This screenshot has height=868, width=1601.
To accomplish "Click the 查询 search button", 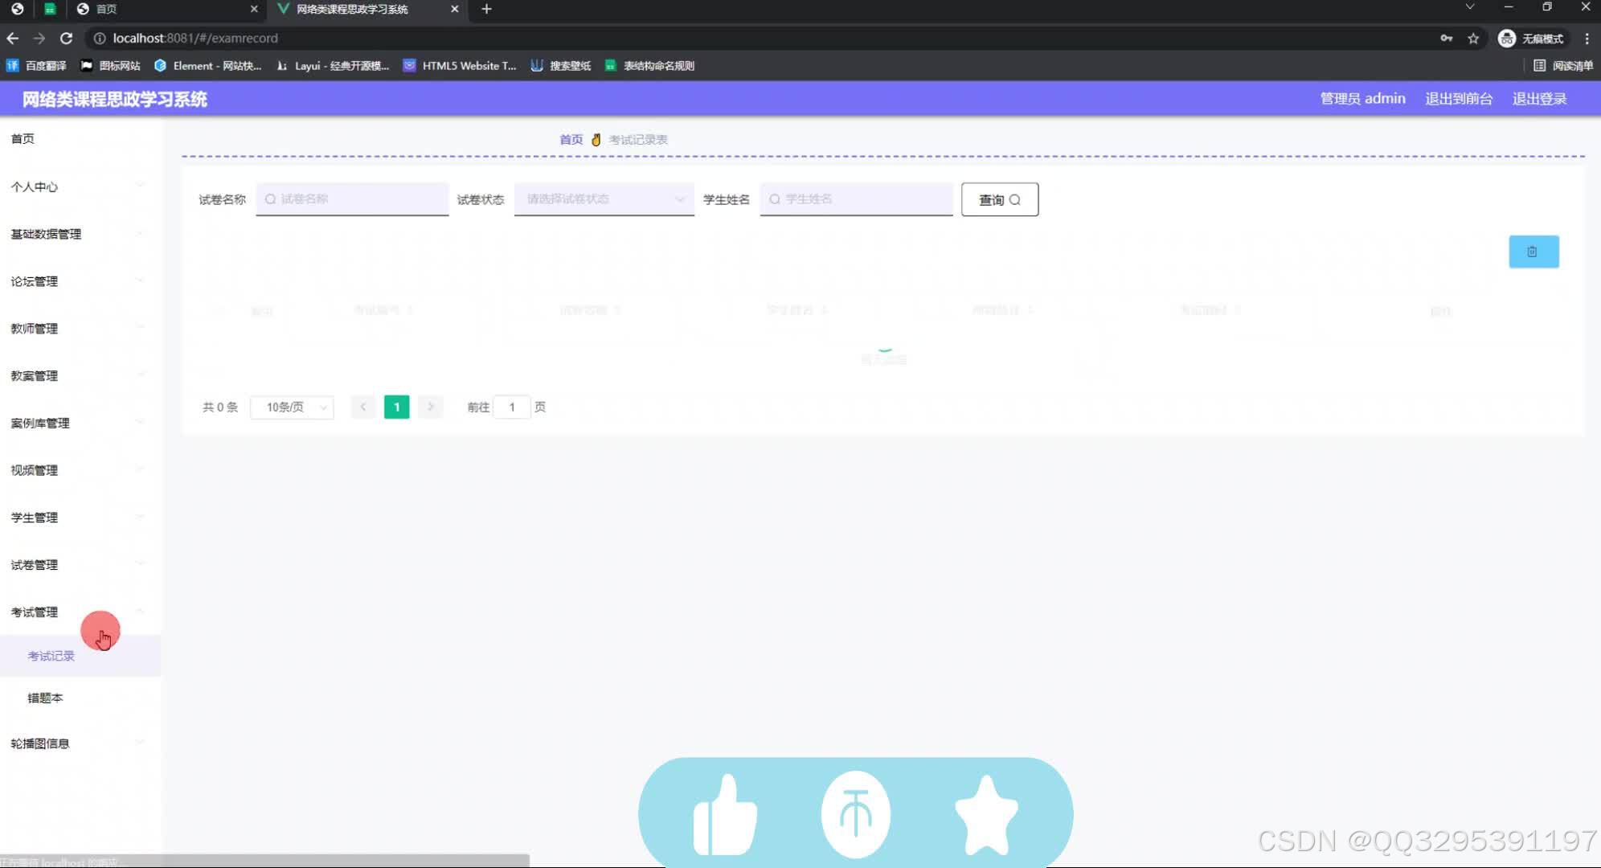I will (x=1000, y=199).
